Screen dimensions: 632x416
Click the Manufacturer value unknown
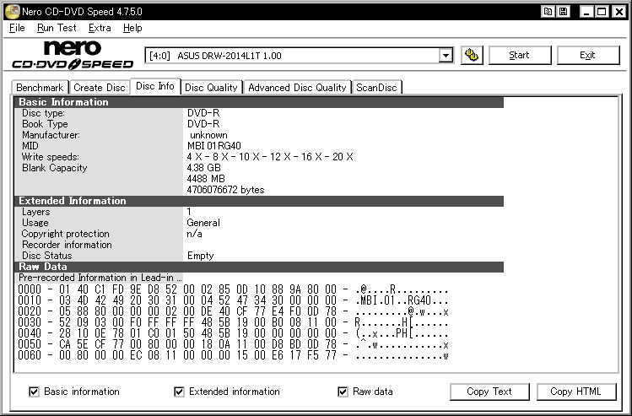[x=208, y=135]
